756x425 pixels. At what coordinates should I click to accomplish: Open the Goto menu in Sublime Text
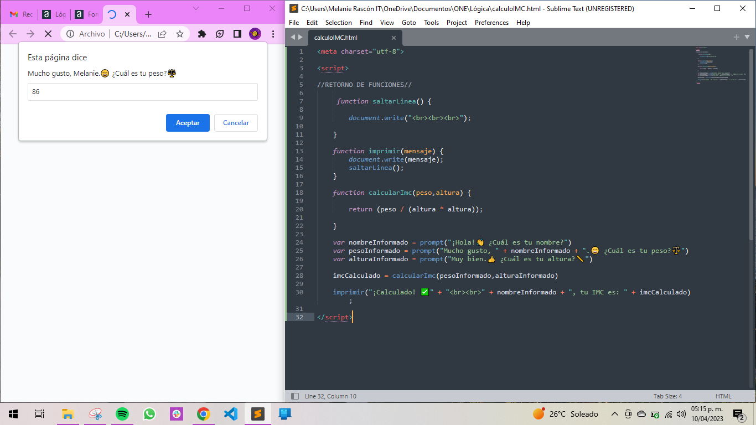pyautogui.click(x=409, y=23)
